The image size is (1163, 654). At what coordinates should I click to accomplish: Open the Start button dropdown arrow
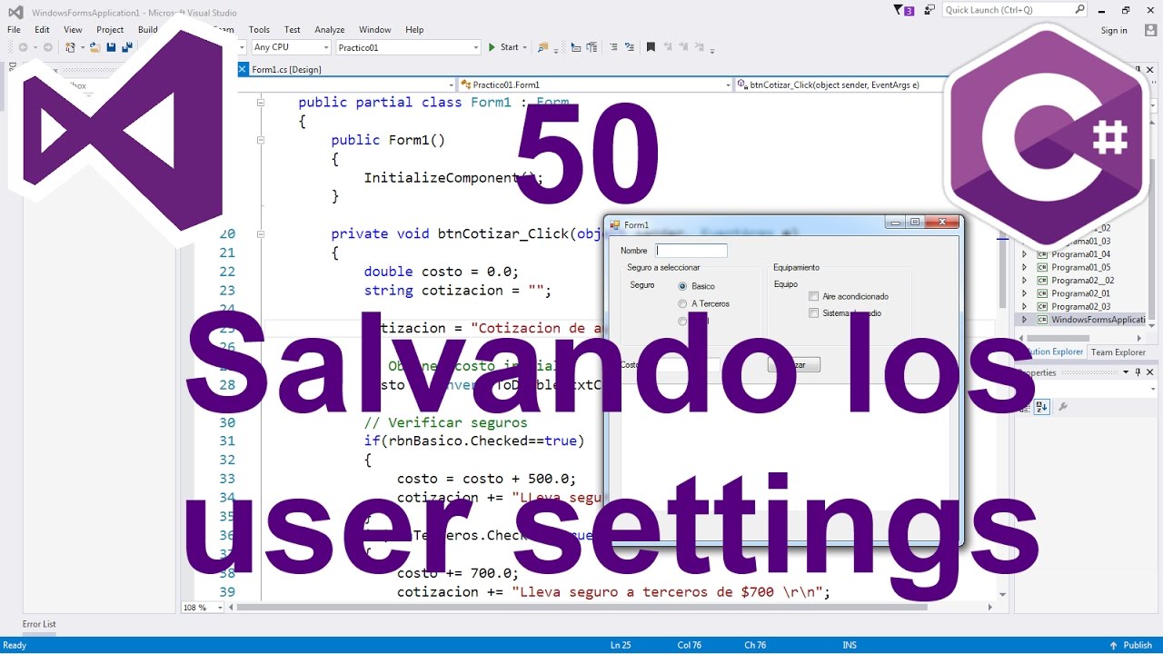pos(526,47)
